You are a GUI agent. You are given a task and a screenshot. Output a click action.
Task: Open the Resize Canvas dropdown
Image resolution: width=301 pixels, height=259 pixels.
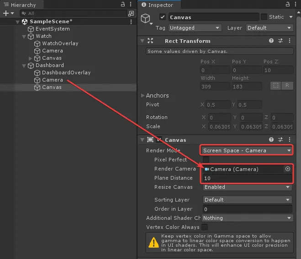(x=248, y=187)
